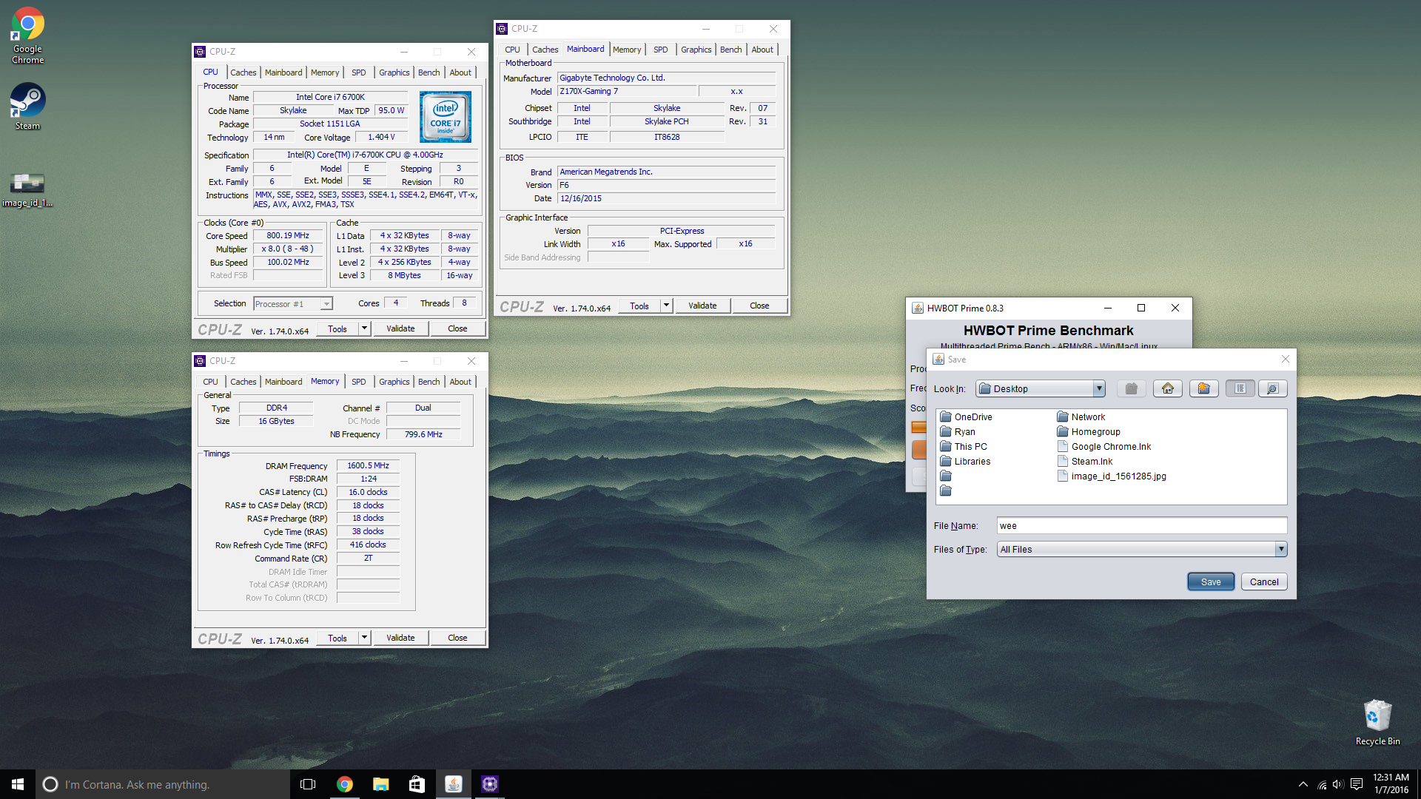Open Action Center notifications icon
The height and width of the screenshot is (799, 1421).
coord(1357,785)
